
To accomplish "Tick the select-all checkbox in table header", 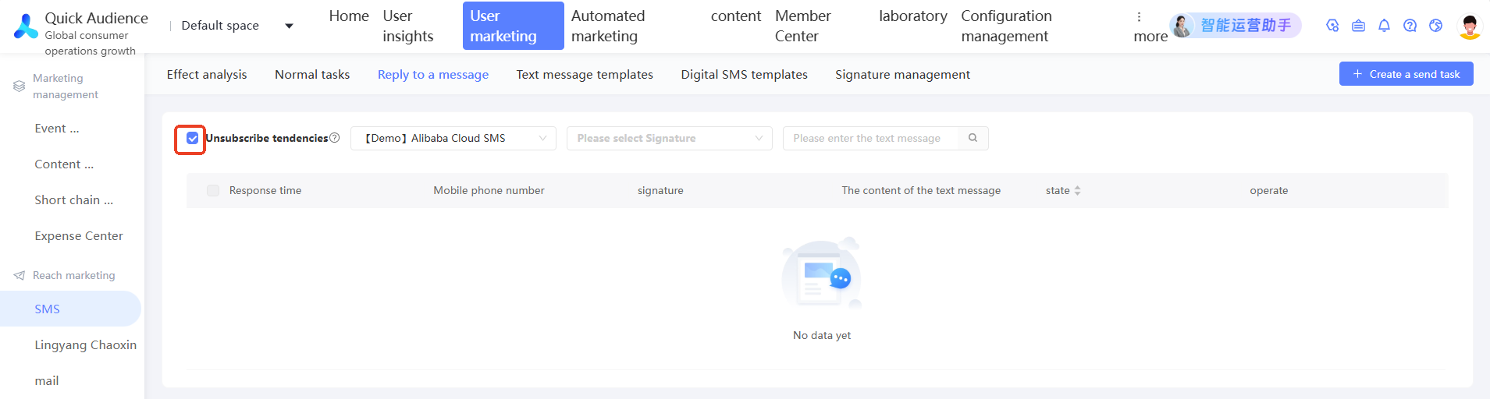I will click(x=213, y=190).
